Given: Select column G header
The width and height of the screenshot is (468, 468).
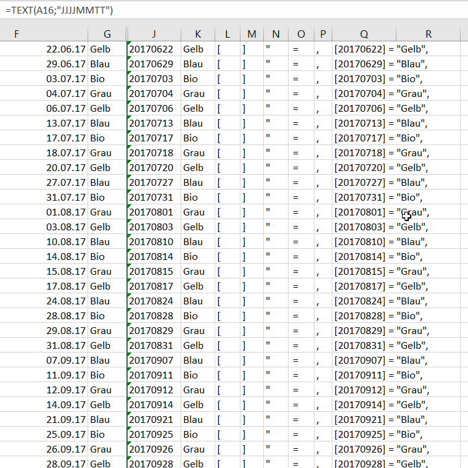Looking at the screenshot, I should coord(107,34).
